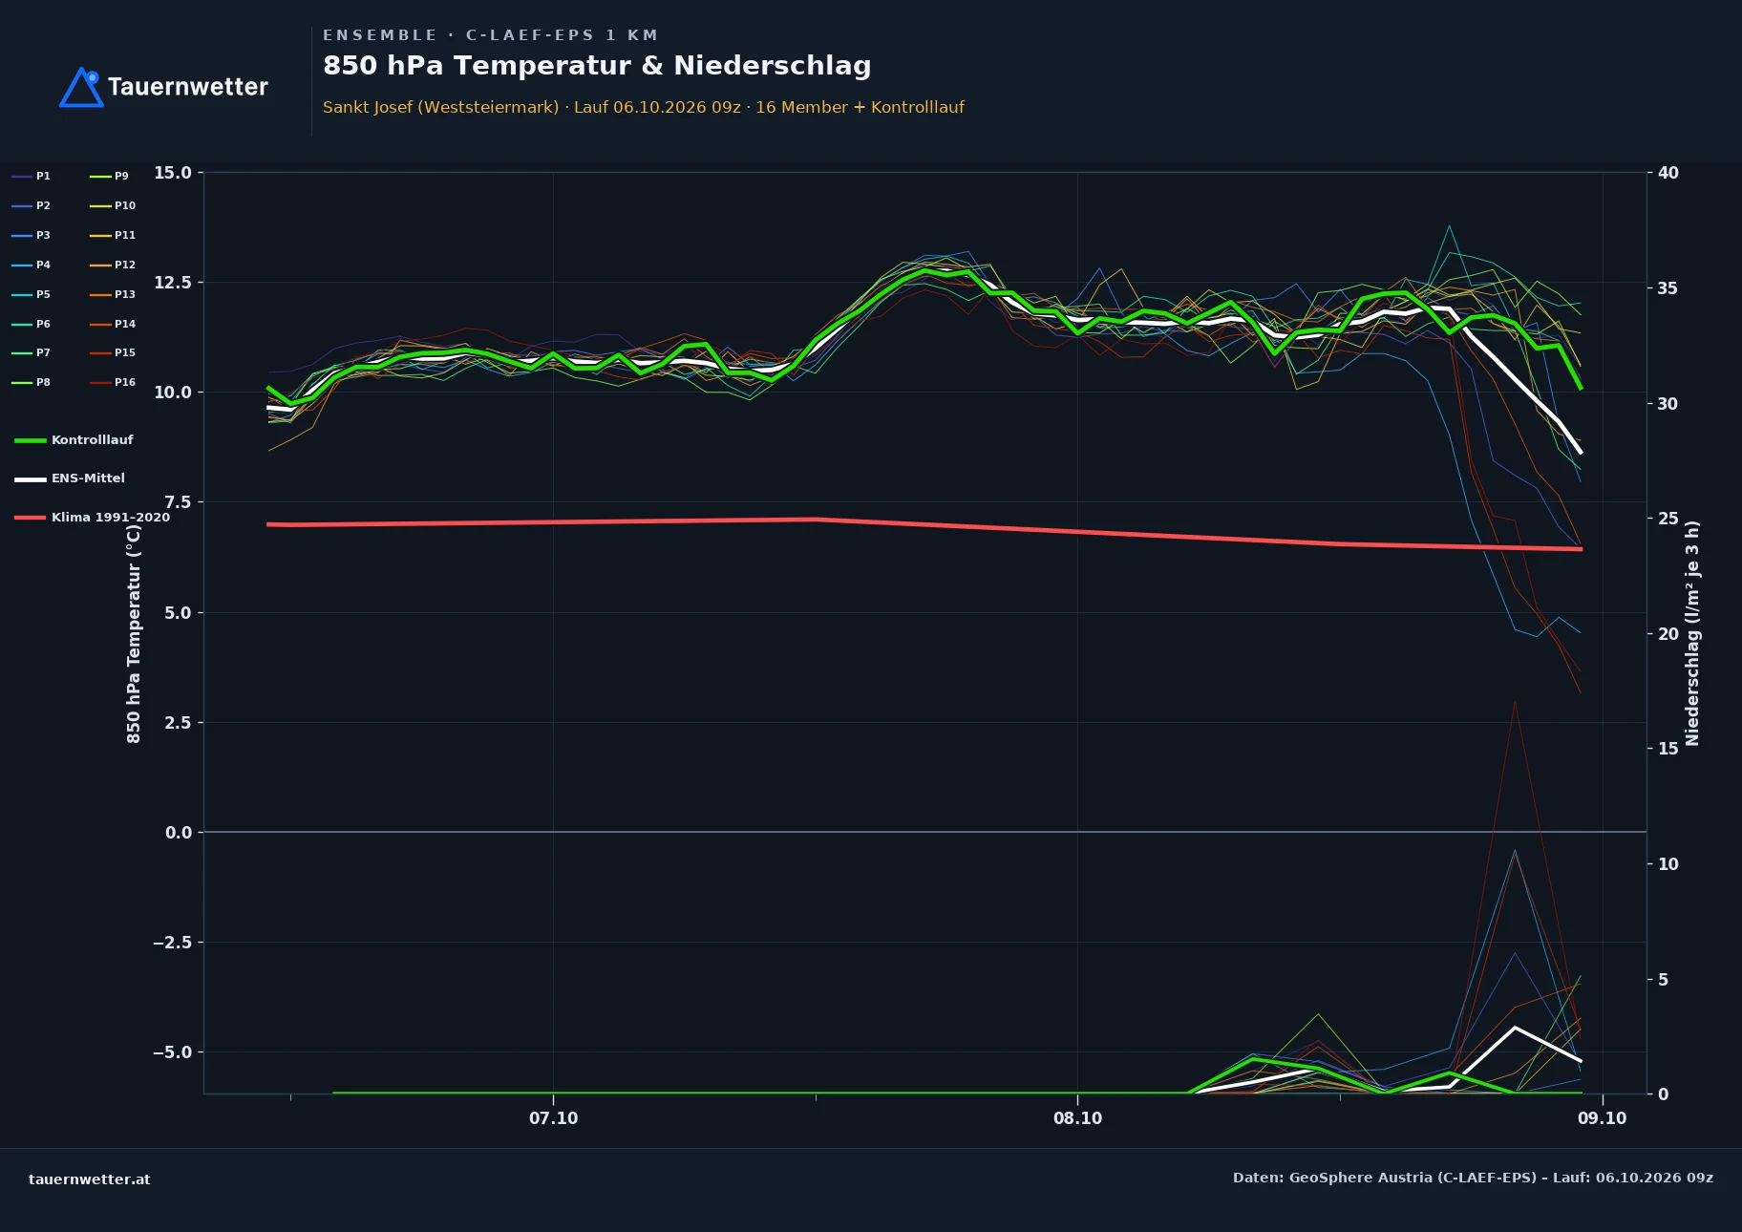This screenshot has width=1742, height=1232.
Task: Click the Tauernwetter mountain logo icon
Action: click(x=81, y=87)
